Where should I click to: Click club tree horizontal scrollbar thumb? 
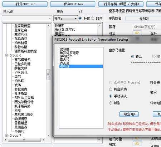click(24, 140)
